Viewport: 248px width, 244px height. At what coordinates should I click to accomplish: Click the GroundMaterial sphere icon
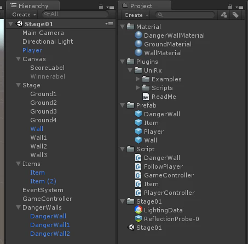pyautogui.click(x=139, y=44)
